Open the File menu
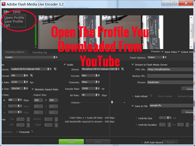The height and width of the screenshot is (146, 195). point(6,12)
